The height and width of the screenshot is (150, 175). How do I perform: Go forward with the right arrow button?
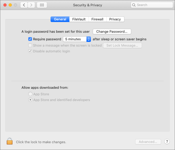[31, 5]
